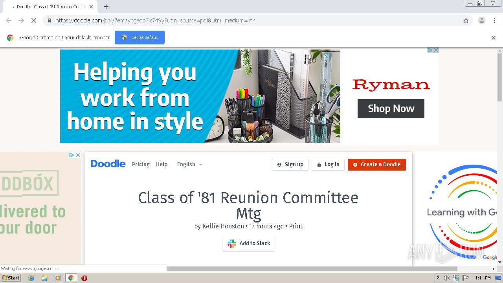
Task: Open the Help page
Action: [x=162, y=164]
